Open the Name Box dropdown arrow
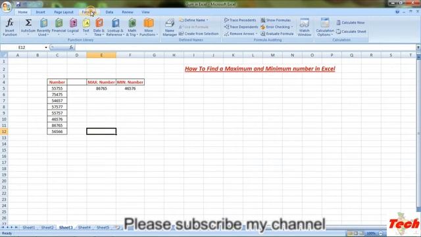Viewport: 421px width, 237px height. click(x=46, y=47)
